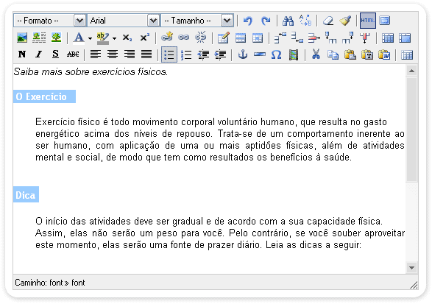The image size is (432, 304).
Task: Click the scrollbar down arrow
Action: pyautogui.click(x=411, y=268)
